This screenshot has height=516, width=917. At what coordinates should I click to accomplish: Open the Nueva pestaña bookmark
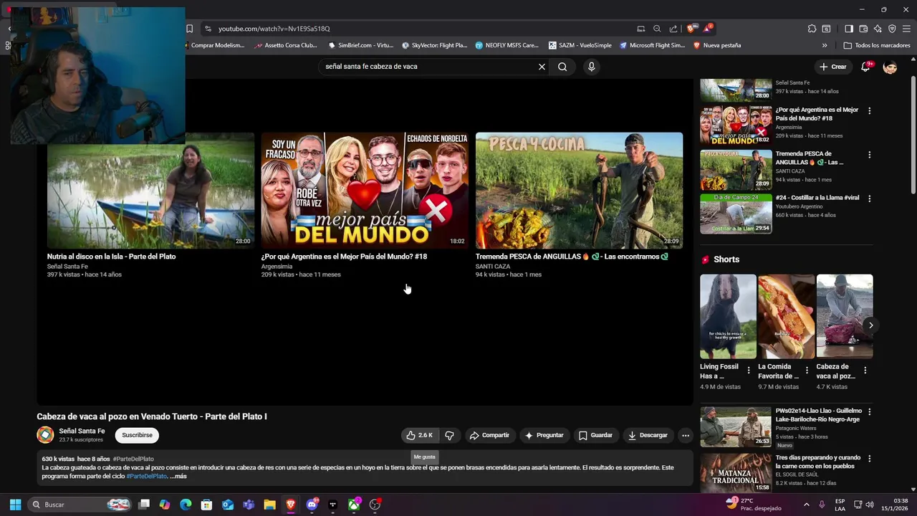point(717,45)
